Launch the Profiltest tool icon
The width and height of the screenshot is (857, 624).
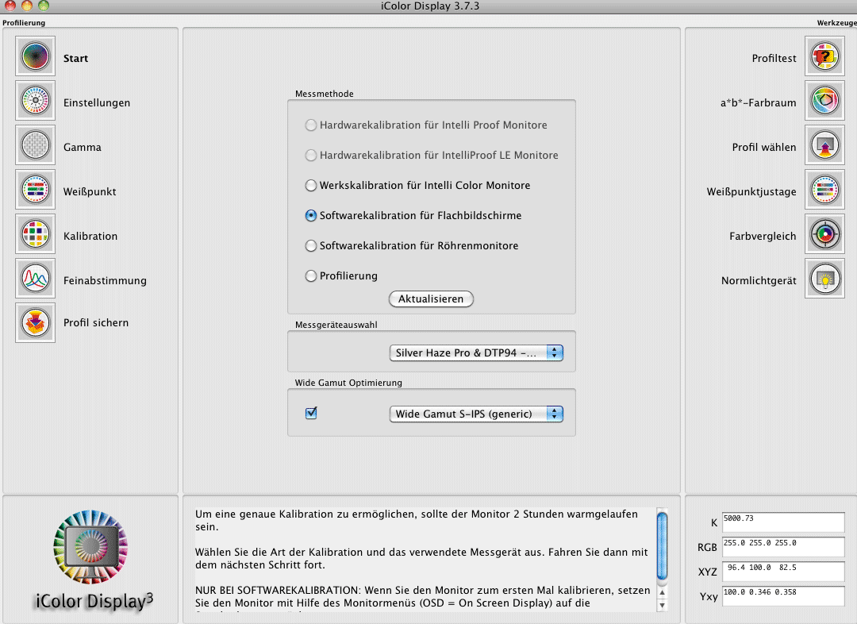[x=824, y=57]
